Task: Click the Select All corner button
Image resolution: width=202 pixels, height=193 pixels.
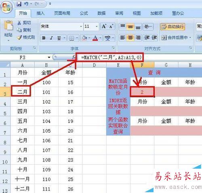Action: tap(5, 65)
